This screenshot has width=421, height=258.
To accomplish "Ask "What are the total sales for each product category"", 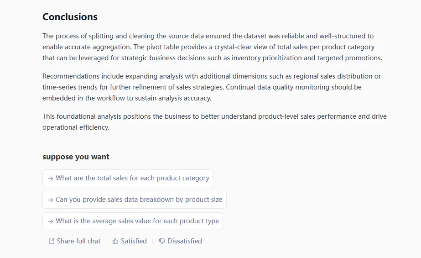I will (x=132, y=178).
